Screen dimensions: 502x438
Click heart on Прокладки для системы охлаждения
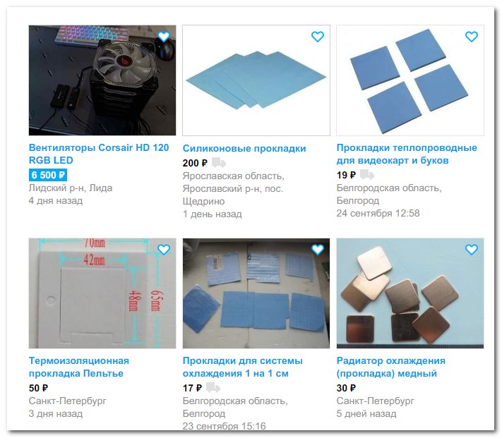[x=318, y=250]
